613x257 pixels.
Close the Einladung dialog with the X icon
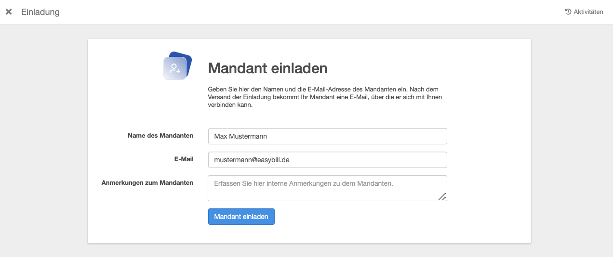pyautogui.click(x=9, y=12)
